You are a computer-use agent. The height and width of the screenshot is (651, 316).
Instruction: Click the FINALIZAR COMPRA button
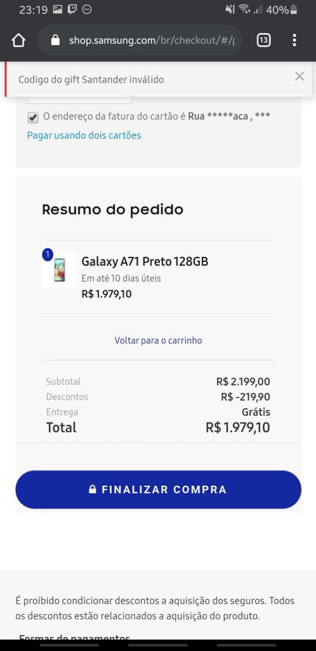[x=158, y=490]
